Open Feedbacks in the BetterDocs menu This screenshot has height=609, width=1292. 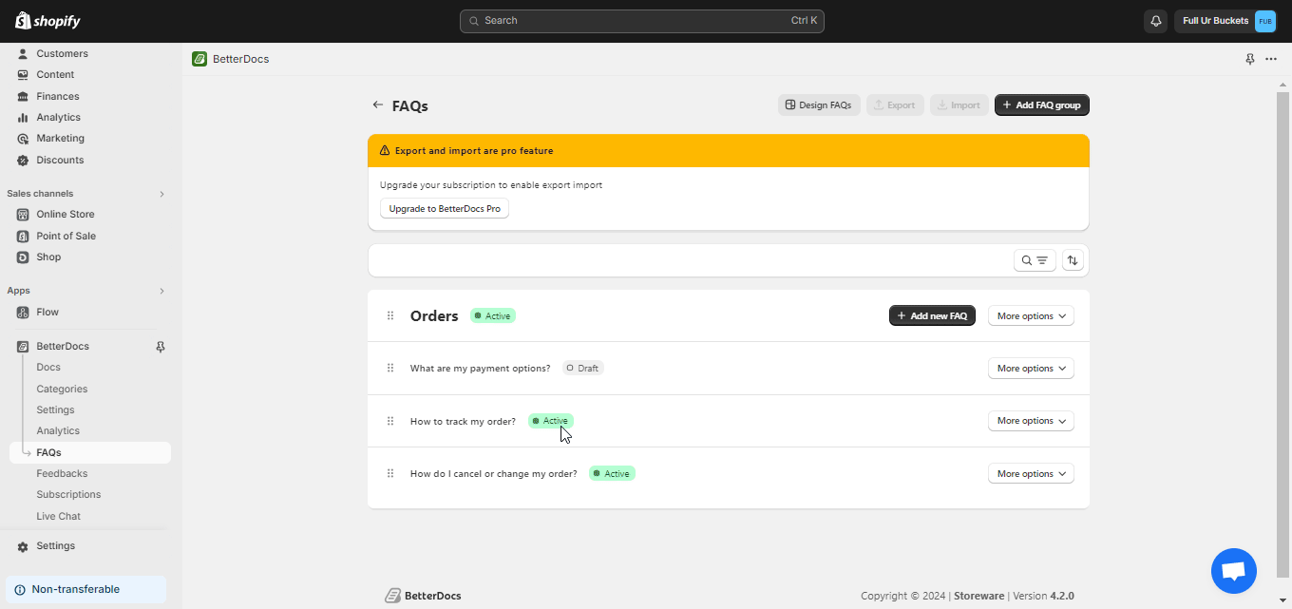point(62,473)
